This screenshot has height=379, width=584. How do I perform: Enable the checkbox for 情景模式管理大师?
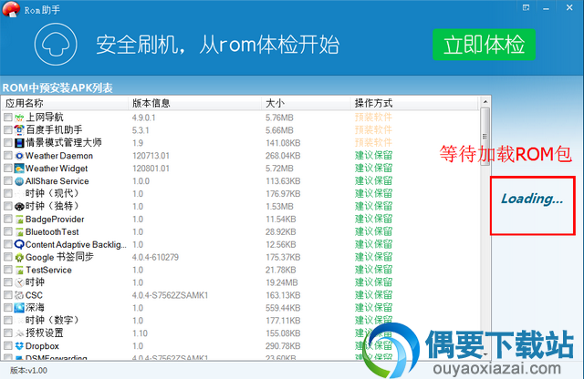coord(8,143)
